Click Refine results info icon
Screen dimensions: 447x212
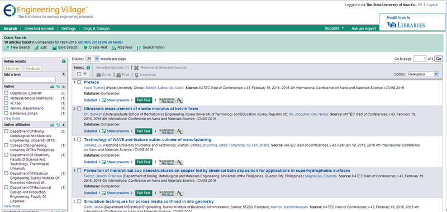click(x=64, y=62)
